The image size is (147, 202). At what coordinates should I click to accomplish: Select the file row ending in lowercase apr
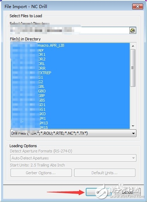coord(70,50)
